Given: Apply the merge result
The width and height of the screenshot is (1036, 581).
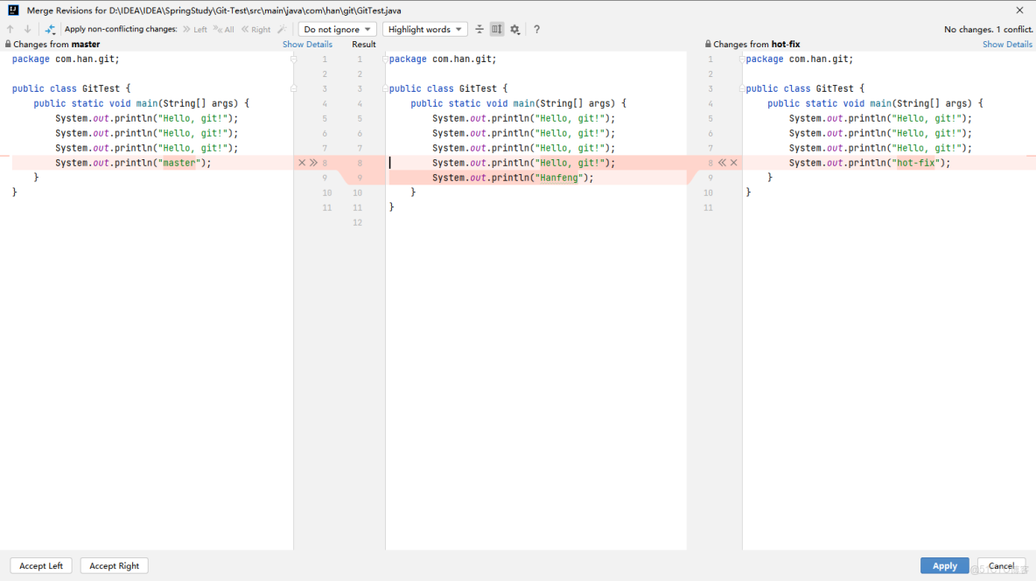Looking at the screenshot, I should [x=944, y=565].
